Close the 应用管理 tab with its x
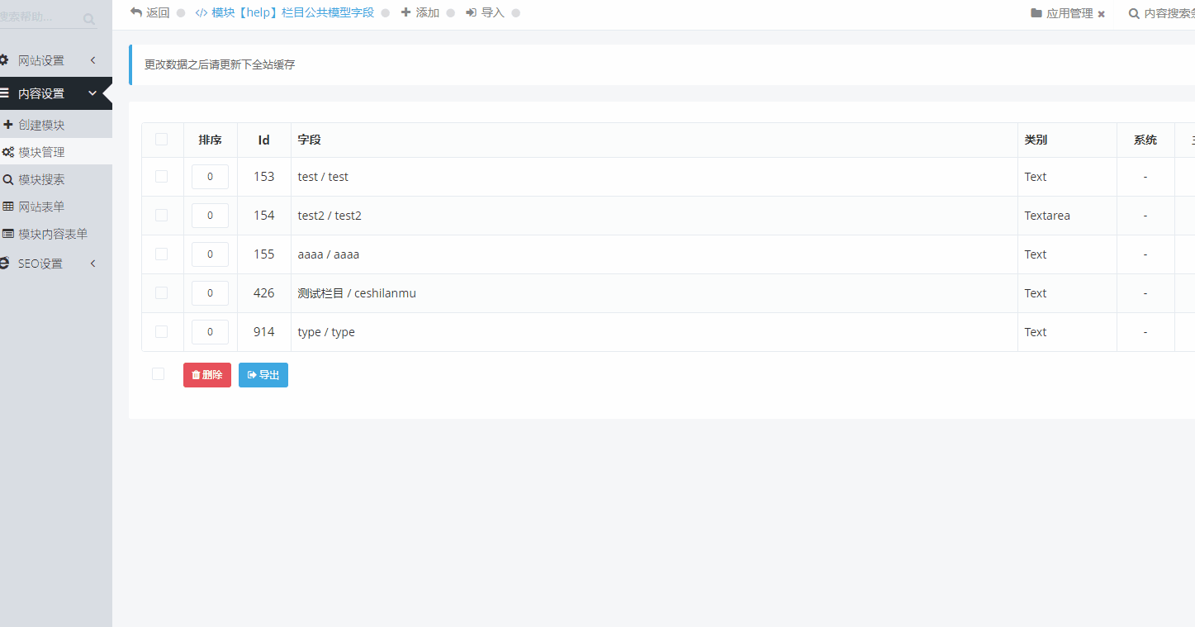 coord(1101,14)
